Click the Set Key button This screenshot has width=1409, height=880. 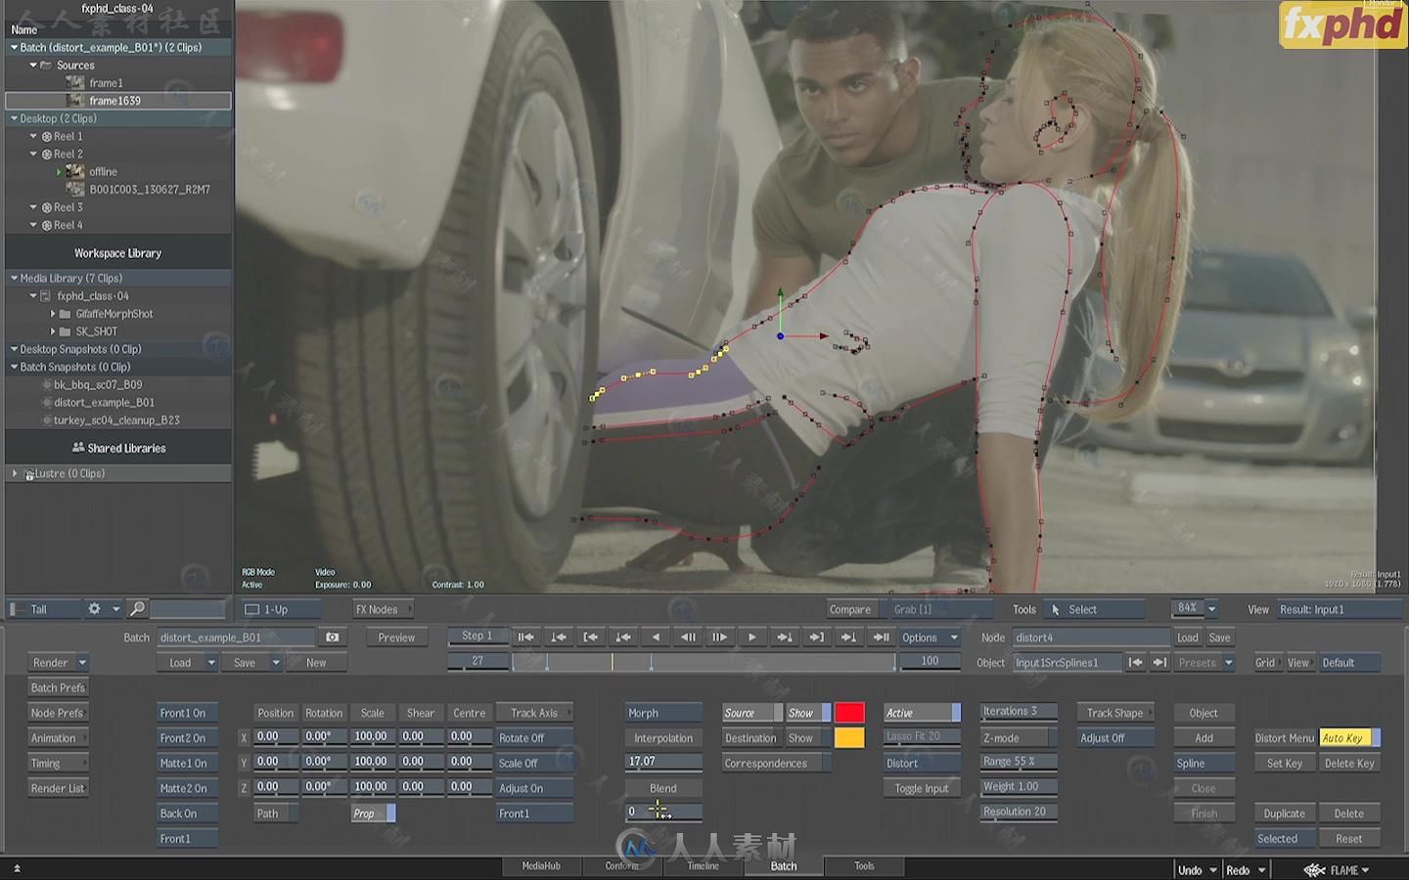coord(1285,764)
